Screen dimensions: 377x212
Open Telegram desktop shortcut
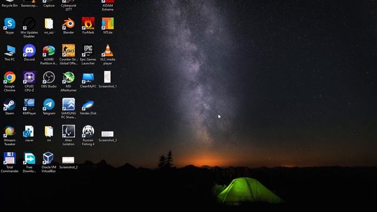click(49, 107)
